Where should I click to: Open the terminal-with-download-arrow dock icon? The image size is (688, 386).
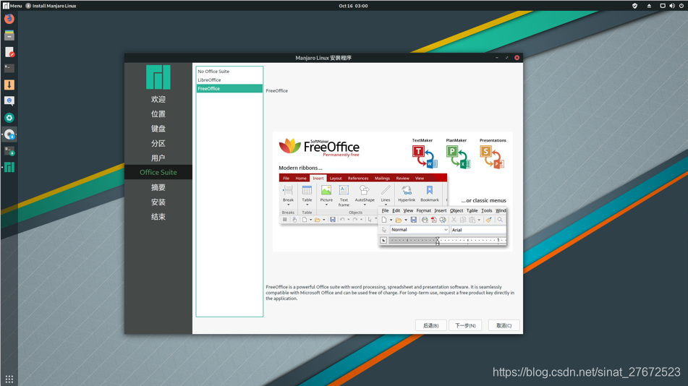coord(9,151)
